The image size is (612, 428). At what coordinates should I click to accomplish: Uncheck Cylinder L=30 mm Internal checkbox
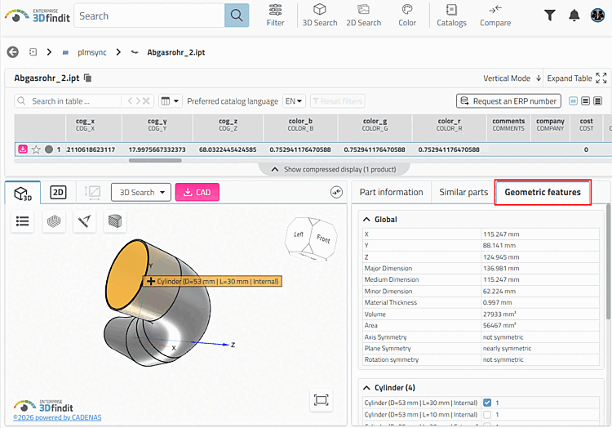click(487, 403)
